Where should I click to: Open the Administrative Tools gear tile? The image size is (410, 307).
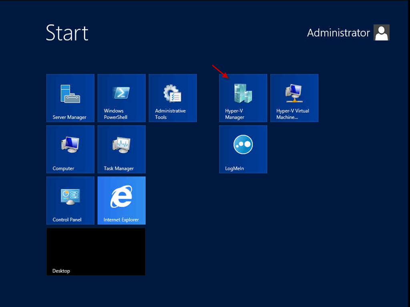point(173,98)
